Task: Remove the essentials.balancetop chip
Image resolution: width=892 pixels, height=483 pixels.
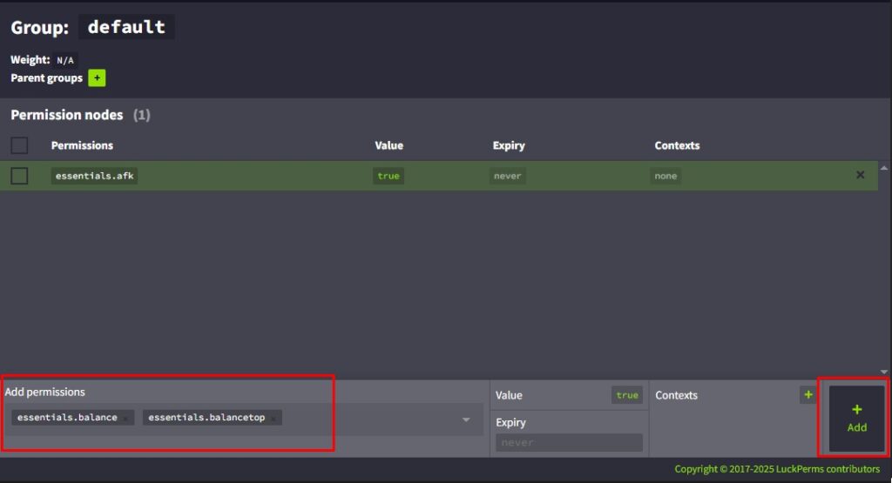Action: [273, 419]
